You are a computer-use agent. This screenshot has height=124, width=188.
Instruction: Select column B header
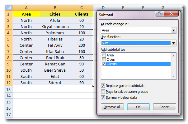pyautogui.click(x=55, y=7)
